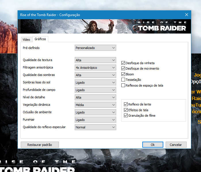Click the PureHair label text
201x172 pixels.
(x=28, y=120)
